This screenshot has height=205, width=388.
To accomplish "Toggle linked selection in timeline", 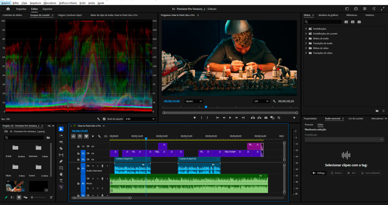I will (86, 136).
